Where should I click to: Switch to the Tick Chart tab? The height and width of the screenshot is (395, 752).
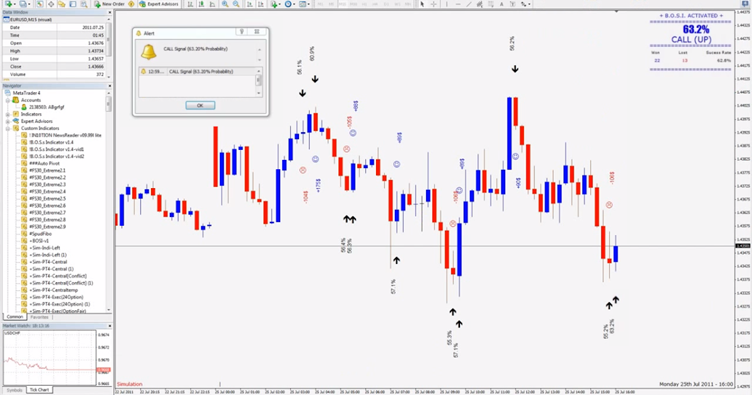(39, 390)
